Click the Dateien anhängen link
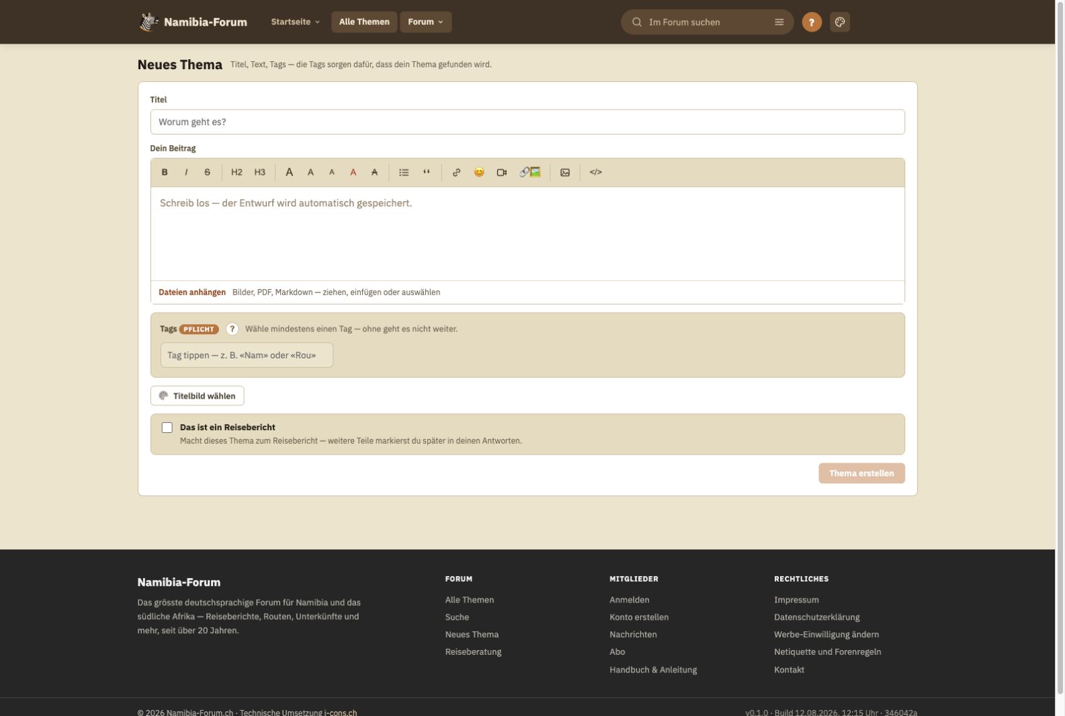Image resolution: width=1065 pixels, height=716 pixels. pyautogui.click(x=192, y=292)
